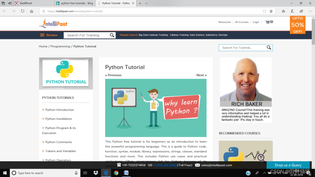
Task: Open the Favorites hub icon
Action: (x=283, y=11)
